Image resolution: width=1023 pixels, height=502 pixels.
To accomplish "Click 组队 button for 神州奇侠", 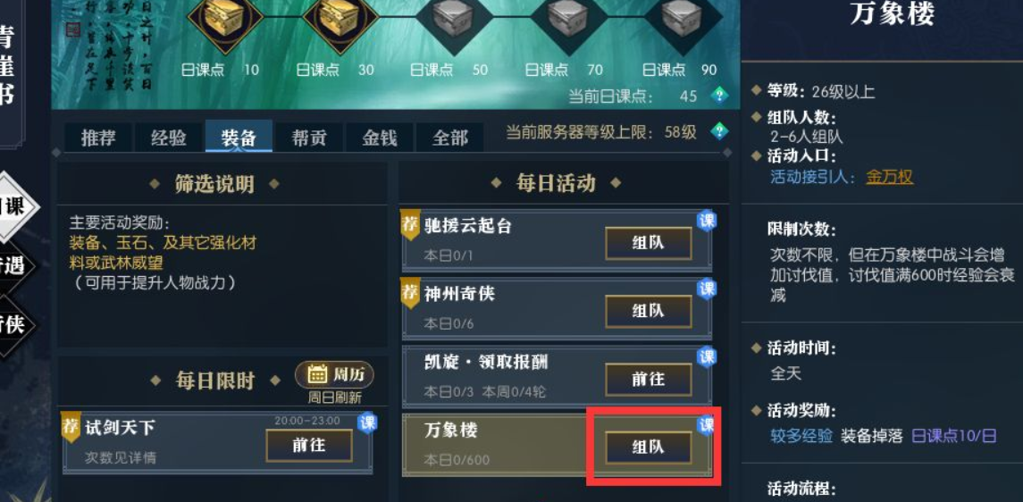I will [649, 311].
